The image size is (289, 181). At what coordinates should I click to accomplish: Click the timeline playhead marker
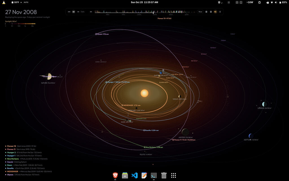[153, 12]
